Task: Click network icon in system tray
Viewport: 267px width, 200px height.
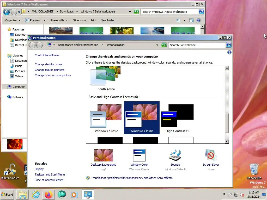Action: click(236, 194)
